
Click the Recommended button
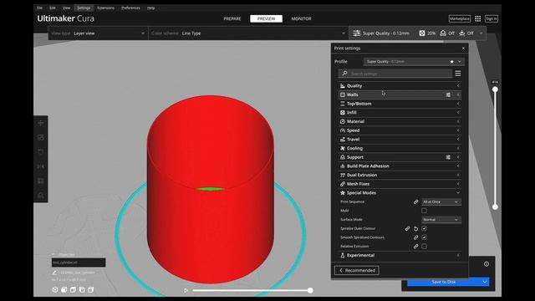click(x=357, y=270)
